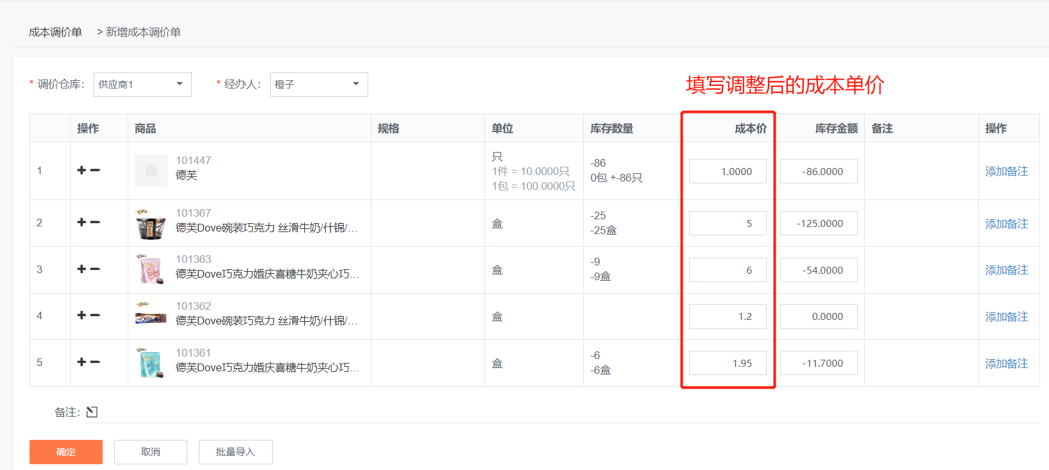The height and width of the screenshot is (470, 1049).
Task: Open the 经办人 dropdown showing 橙子
Action: (x=319, y=85)
